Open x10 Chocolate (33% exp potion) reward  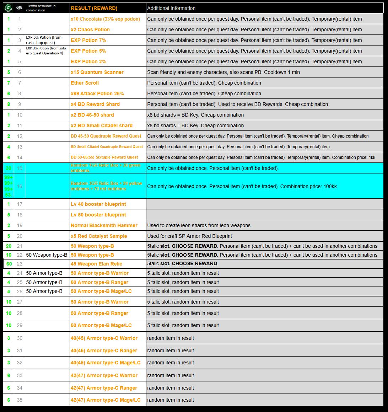click(105, 19)
